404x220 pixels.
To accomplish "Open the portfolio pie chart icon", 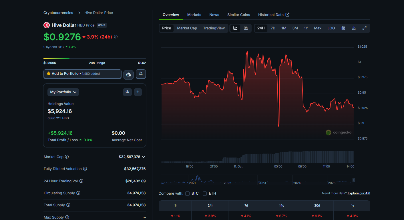I will [128, 74].
